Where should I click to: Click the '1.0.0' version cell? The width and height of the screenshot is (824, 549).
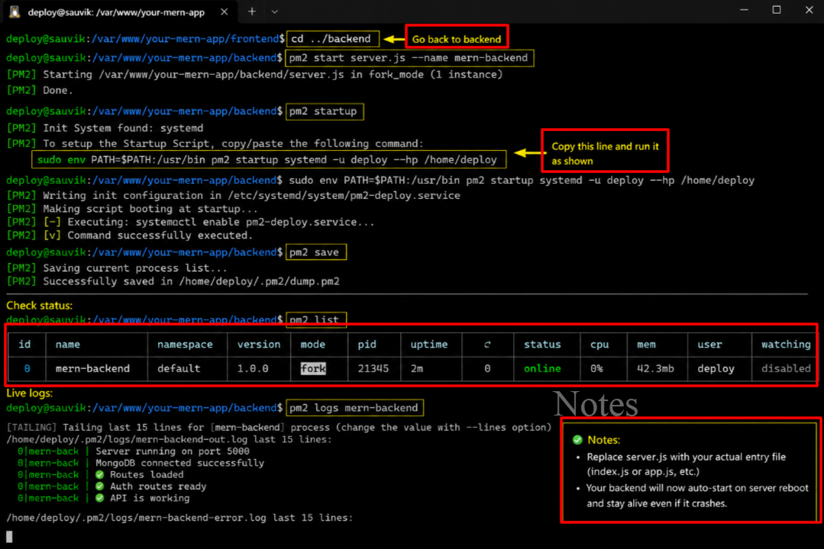(x=253, y=368)
